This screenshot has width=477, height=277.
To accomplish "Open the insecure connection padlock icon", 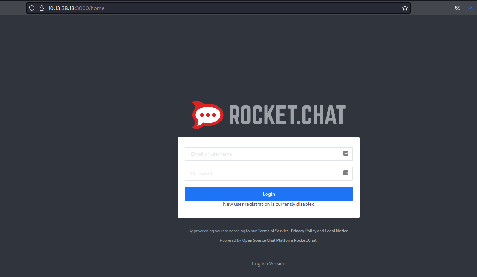I will coord(42,8).
